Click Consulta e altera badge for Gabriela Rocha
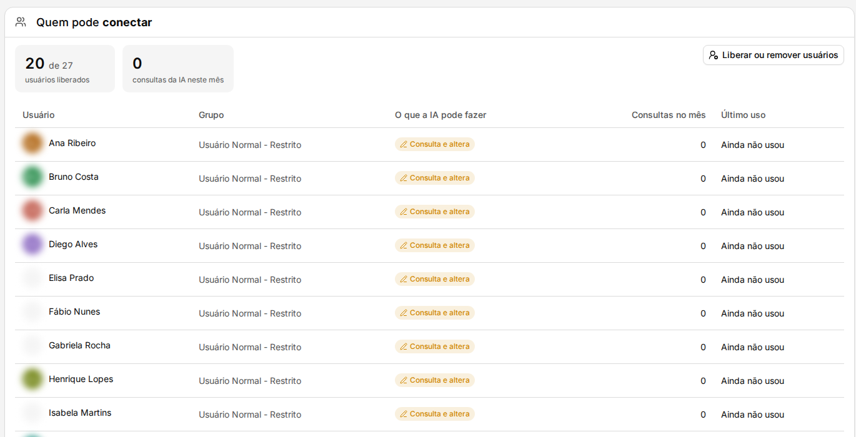Viewport: 856px width, 437px height. tap(435, 346)
